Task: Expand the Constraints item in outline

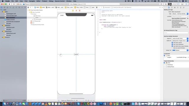Action: [x=33, y=19]
